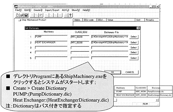Click the CANCEL button in Set Dictionary
The width and height of the screenshot is (173, 112).
coord(130,72)
